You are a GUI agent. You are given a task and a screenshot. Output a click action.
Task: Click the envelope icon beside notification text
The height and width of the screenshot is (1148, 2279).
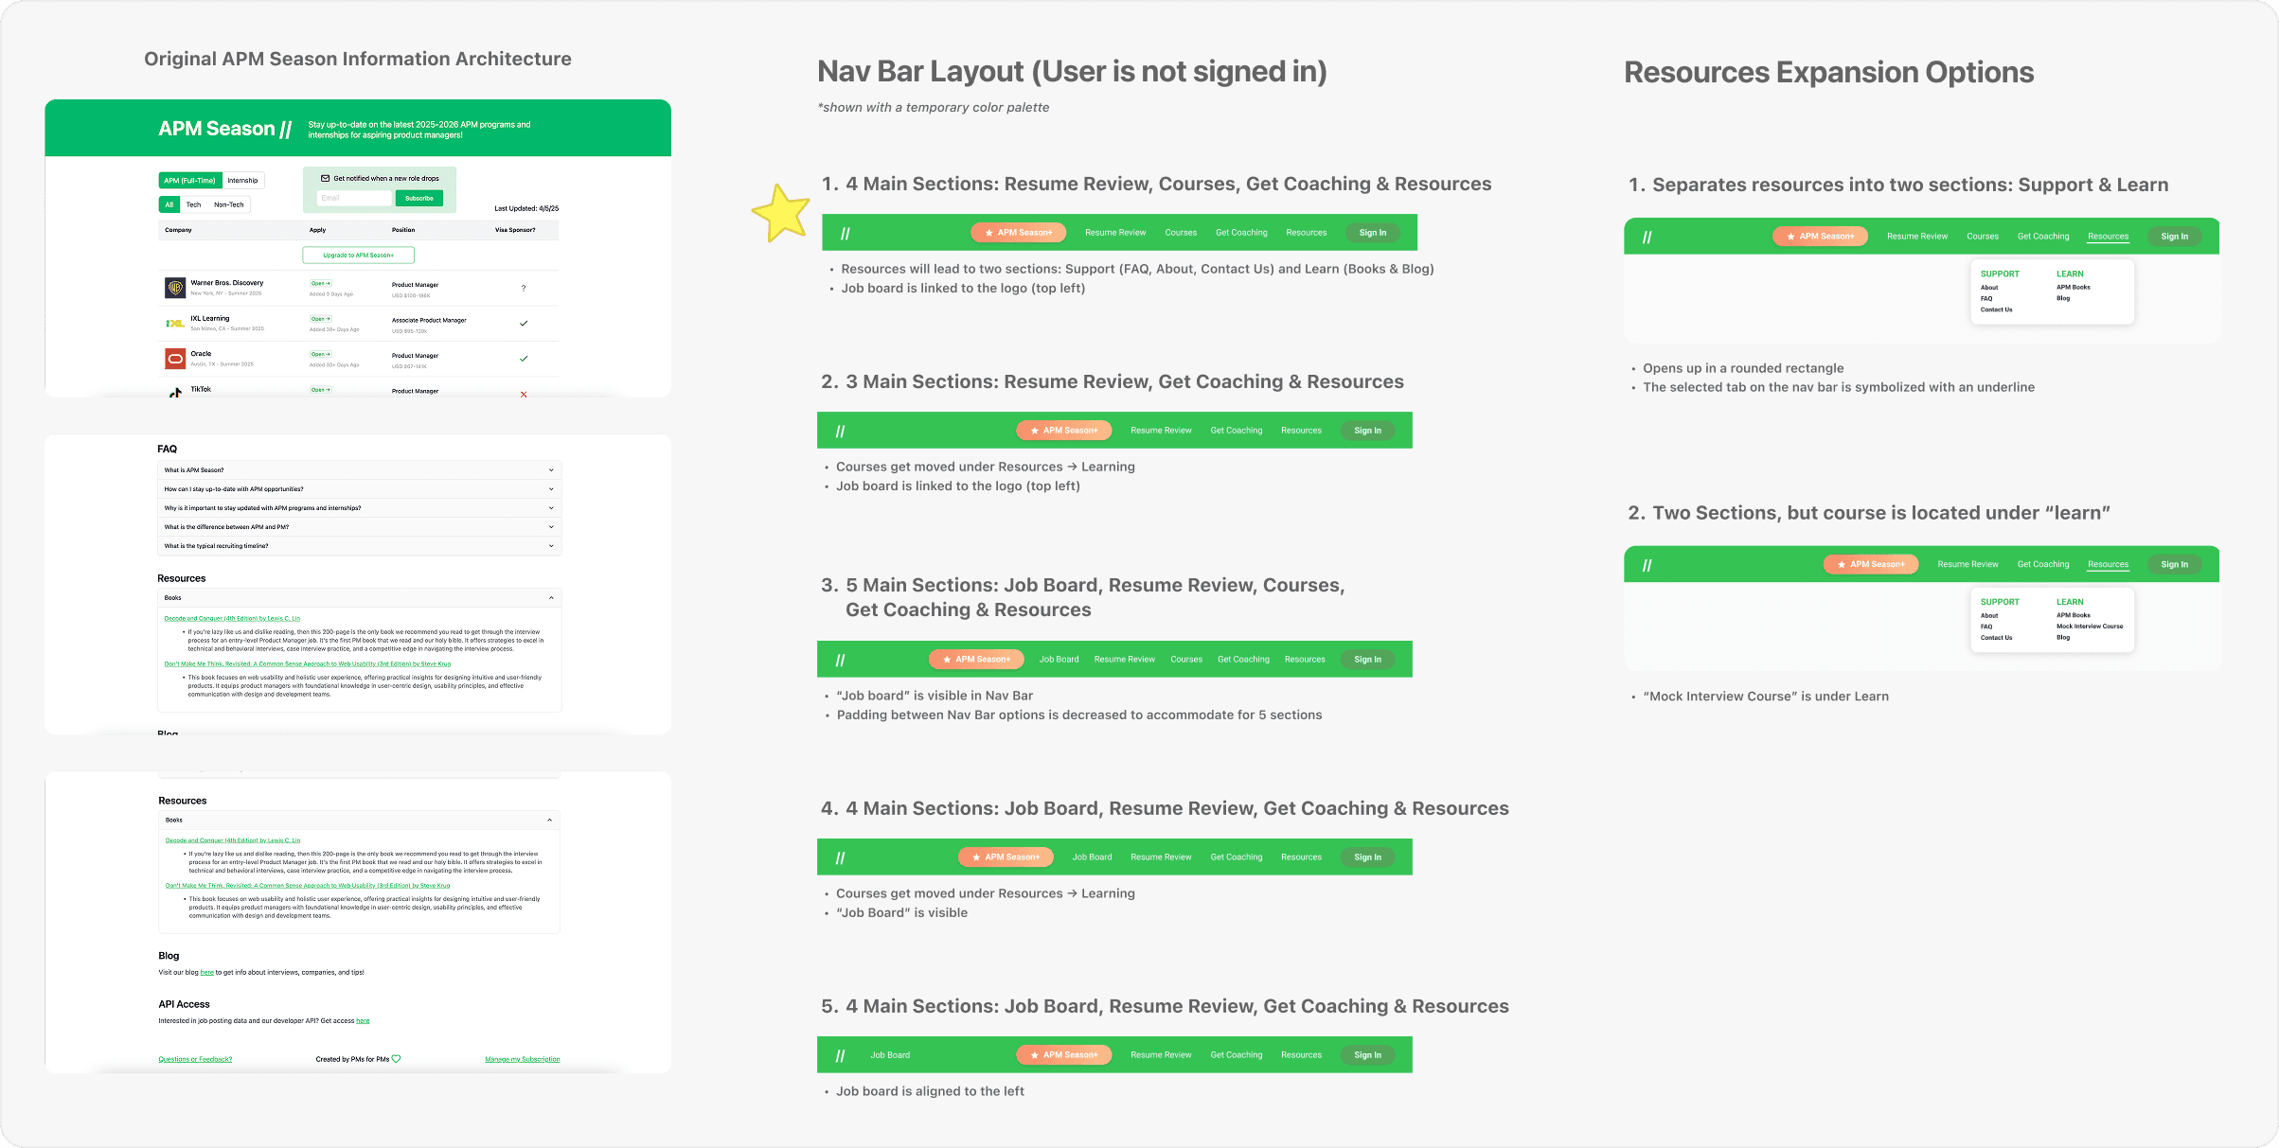coord(325,178)
